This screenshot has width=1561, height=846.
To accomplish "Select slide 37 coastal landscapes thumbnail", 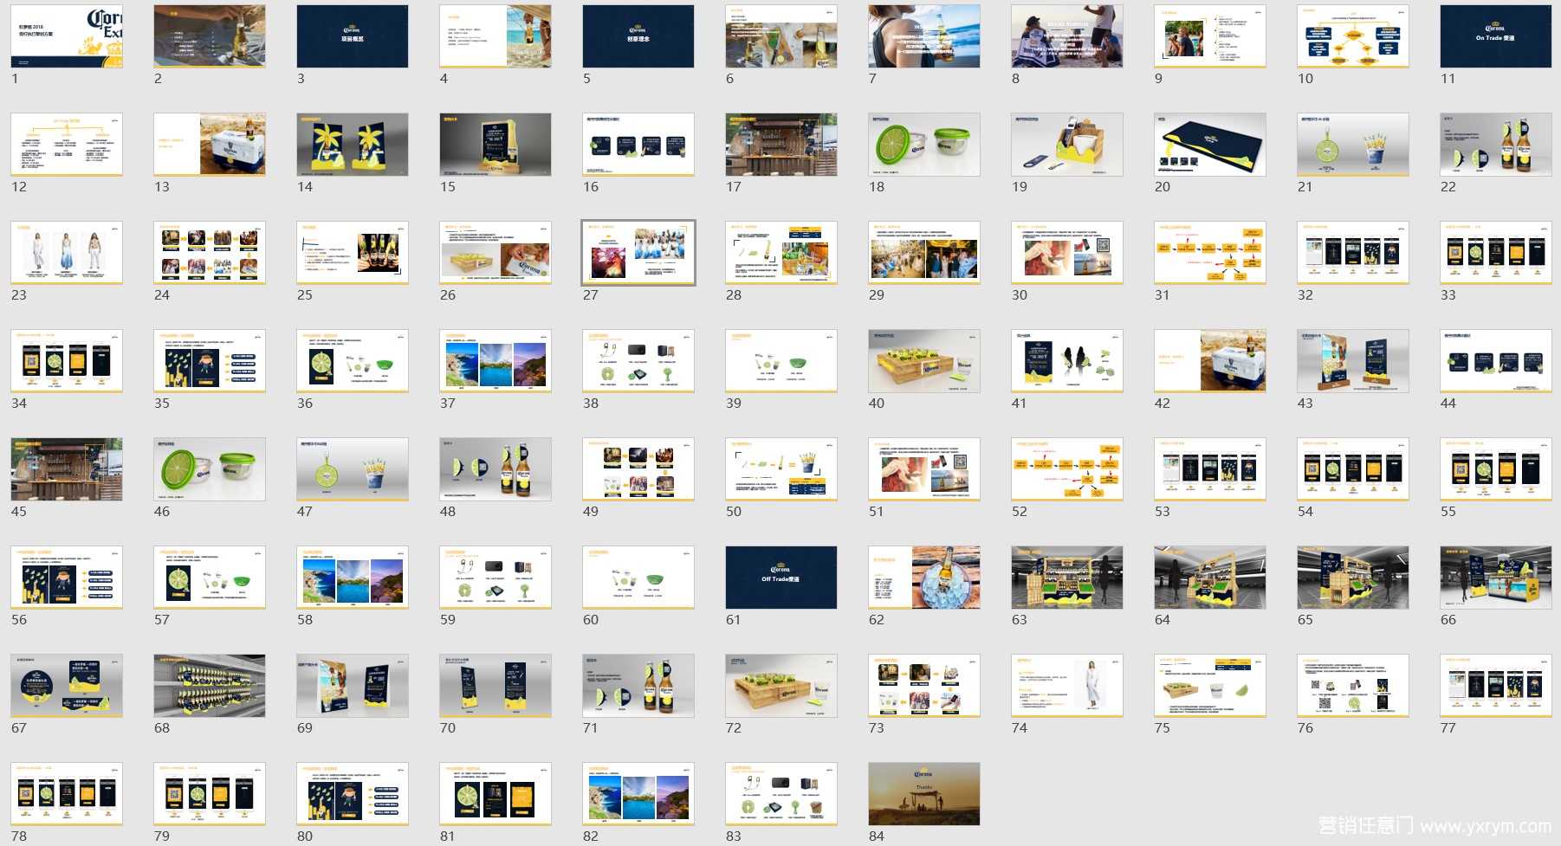I will click(496, 361).
